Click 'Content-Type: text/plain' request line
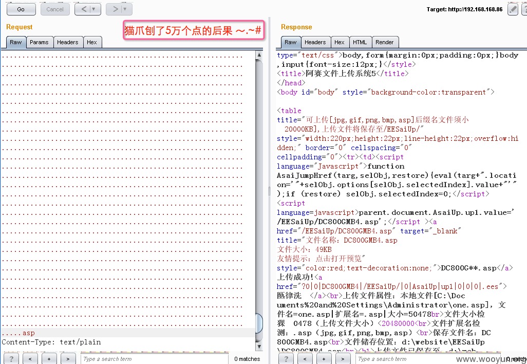The height and width of the screenshot is (364, 527). click(x=51, y=342)
